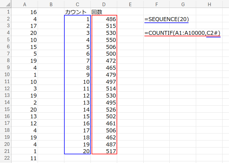Viewport: 229px width, 163px height.
Task: Select the 回数 header cell
Action: pyautogui.click(x=104, y=12)
